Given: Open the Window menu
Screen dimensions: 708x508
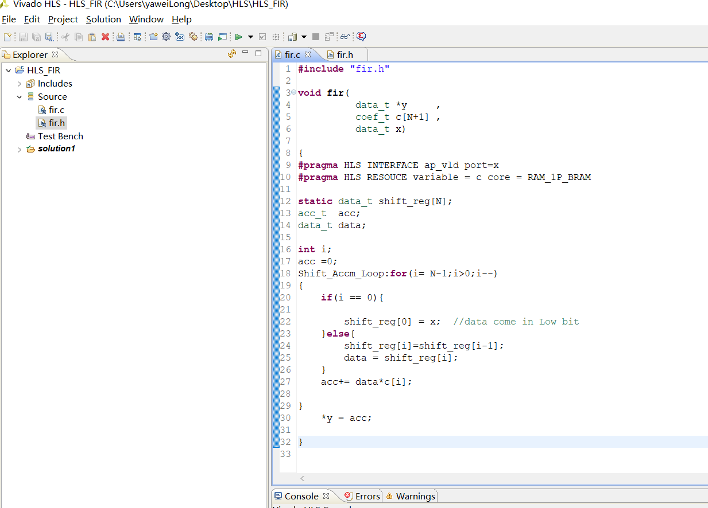Looking at the screenshot, I should [x=146, y=19].
